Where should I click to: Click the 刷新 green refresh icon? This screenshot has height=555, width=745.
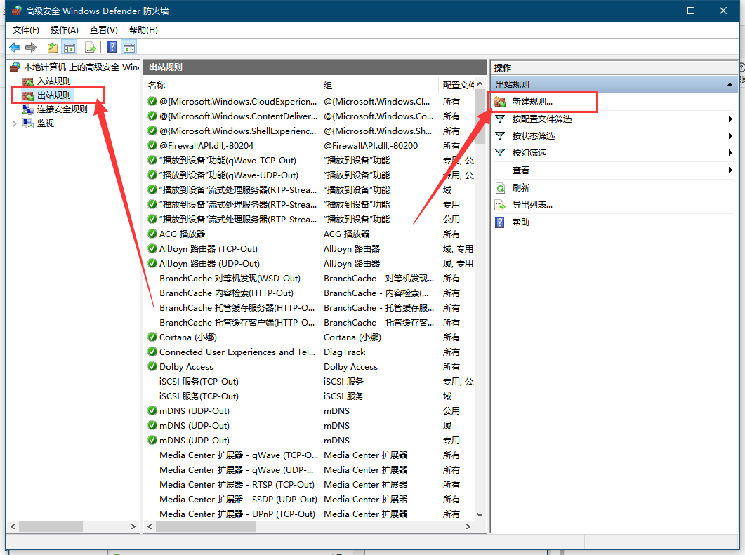tap(500, 188)
